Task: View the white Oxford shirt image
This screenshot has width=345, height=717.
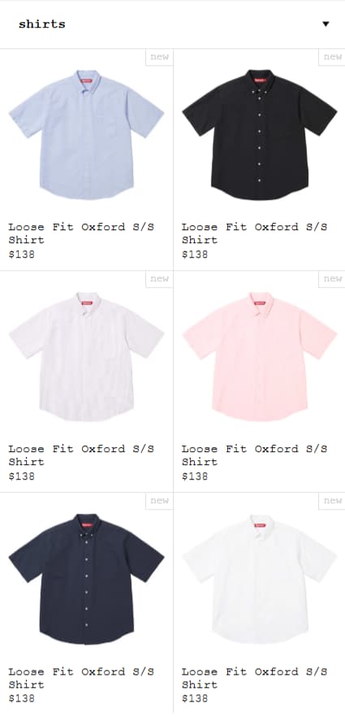Action: (x=259, y=579)
